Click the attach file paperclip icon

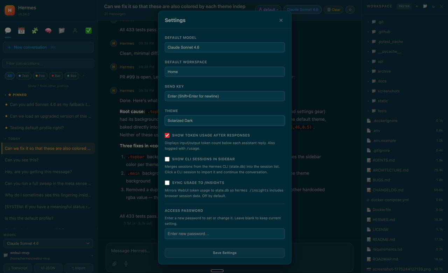[x=114, y=264]
